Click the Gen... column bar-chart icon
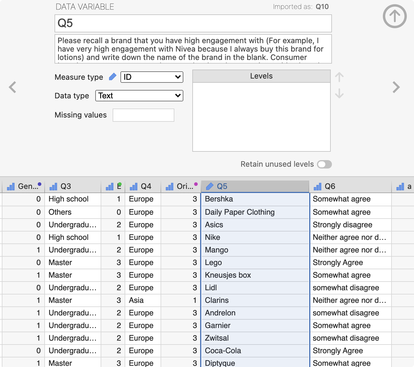The image size is (414, 367). click(x=11, y=186)
